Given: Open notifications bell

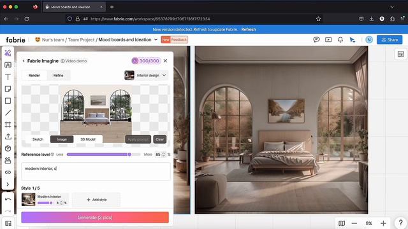Looking at the screenshot, I should point(340,39).
